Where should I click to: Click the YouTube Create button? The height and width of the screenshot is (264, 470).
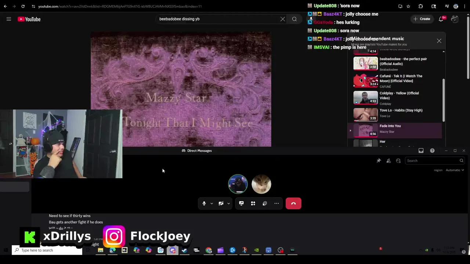pos(422,19)
